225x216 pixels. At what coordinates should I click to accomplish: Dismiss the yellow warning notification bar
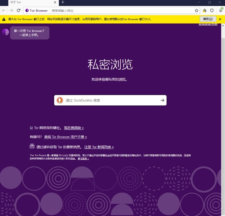220,19
